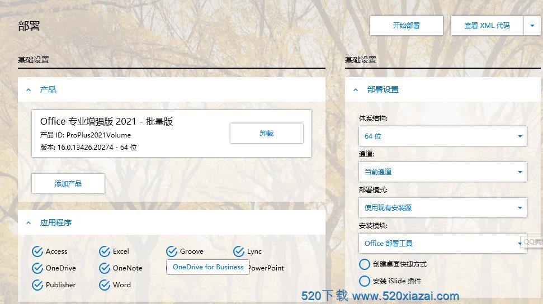Click the 安装模块 label
The width and height of the screenshot is (543, 304).
[373, 226]
